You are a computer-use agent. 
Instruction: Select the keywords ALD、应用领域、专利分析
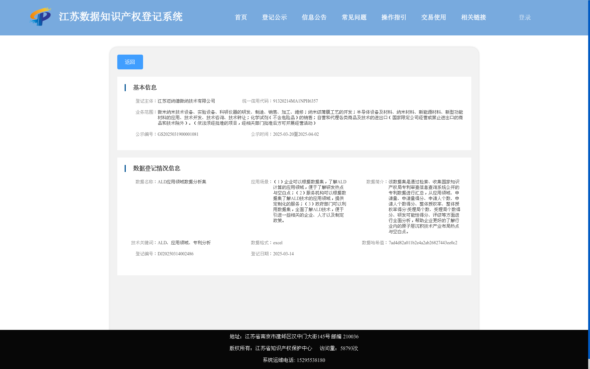184,243
